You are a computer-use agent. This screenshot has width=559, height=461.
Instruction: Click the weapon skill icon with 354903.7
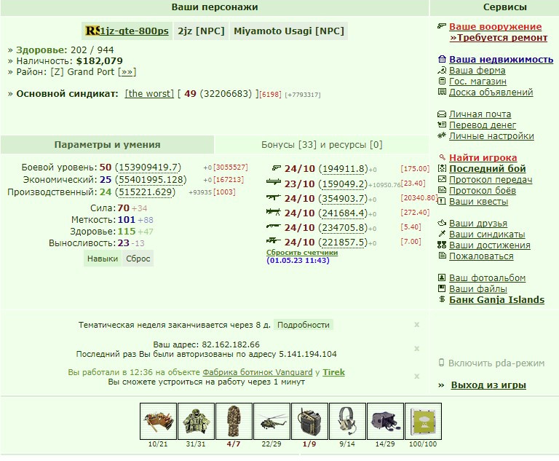coord(274,197)
